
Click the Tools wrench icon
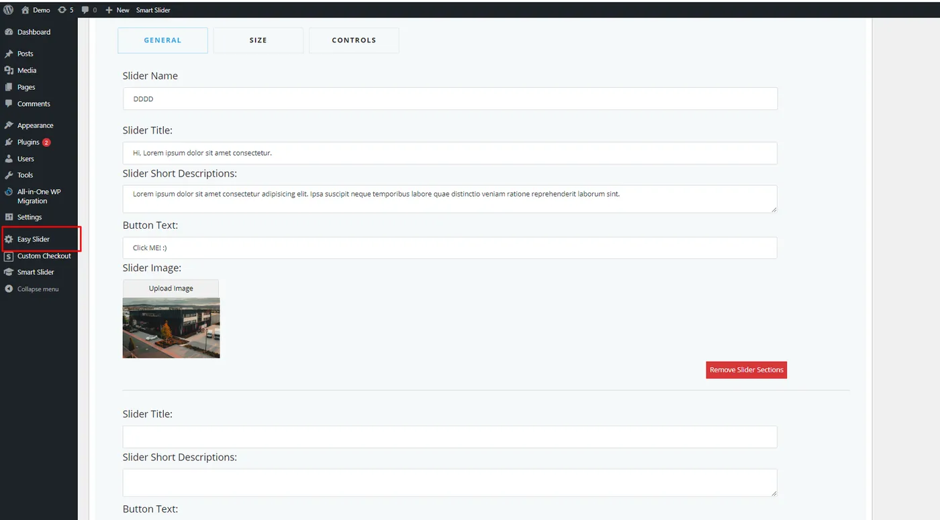pos(9,175)
